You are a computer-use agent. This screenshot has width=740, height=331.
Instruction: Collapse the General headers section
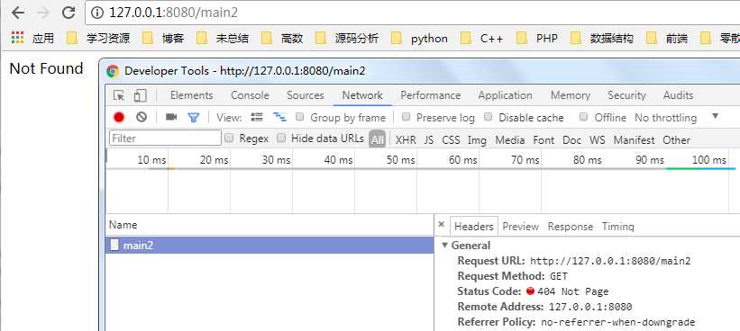[x=444, y=246]
